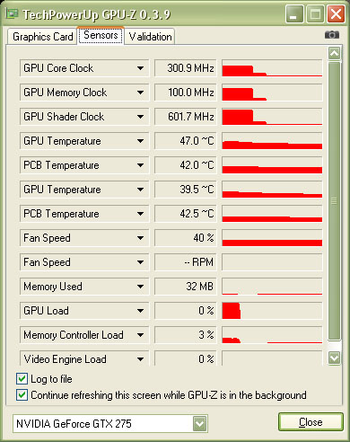The height and width of the screenshot is (442, 350).
Task: Select the Sensors tab
Action: pyautogui.click(x=101, y=35)
